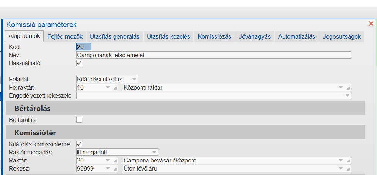Expand the Engedélyezett rekeszek dropdown
The image size is (377, 175).
tap(347, 96)
